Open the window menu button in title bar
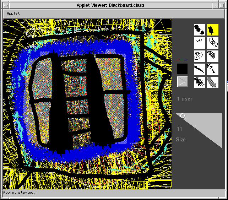The width and height of the screenshot is (228, 200). [x=6, y=6]
